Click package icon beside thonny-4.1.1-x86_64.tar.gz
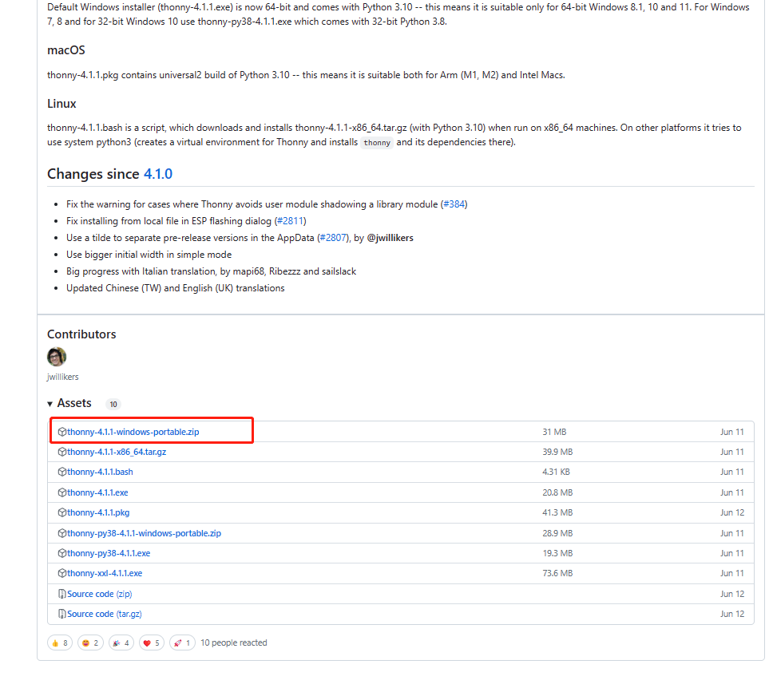Screen dimensions: 773x684 click(62, 452)
